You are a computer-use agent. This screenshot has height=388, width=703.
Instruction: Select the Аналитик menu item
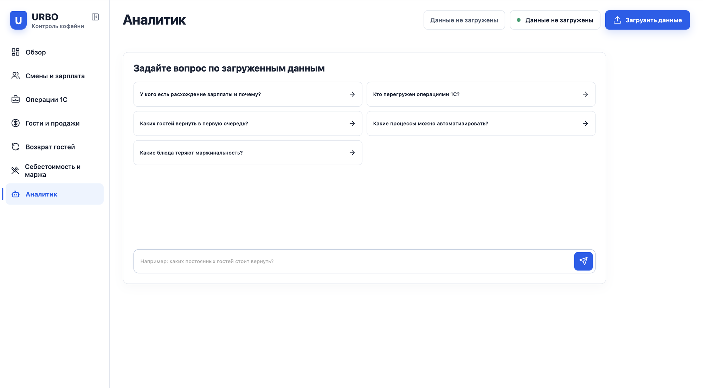click(54, 194)
